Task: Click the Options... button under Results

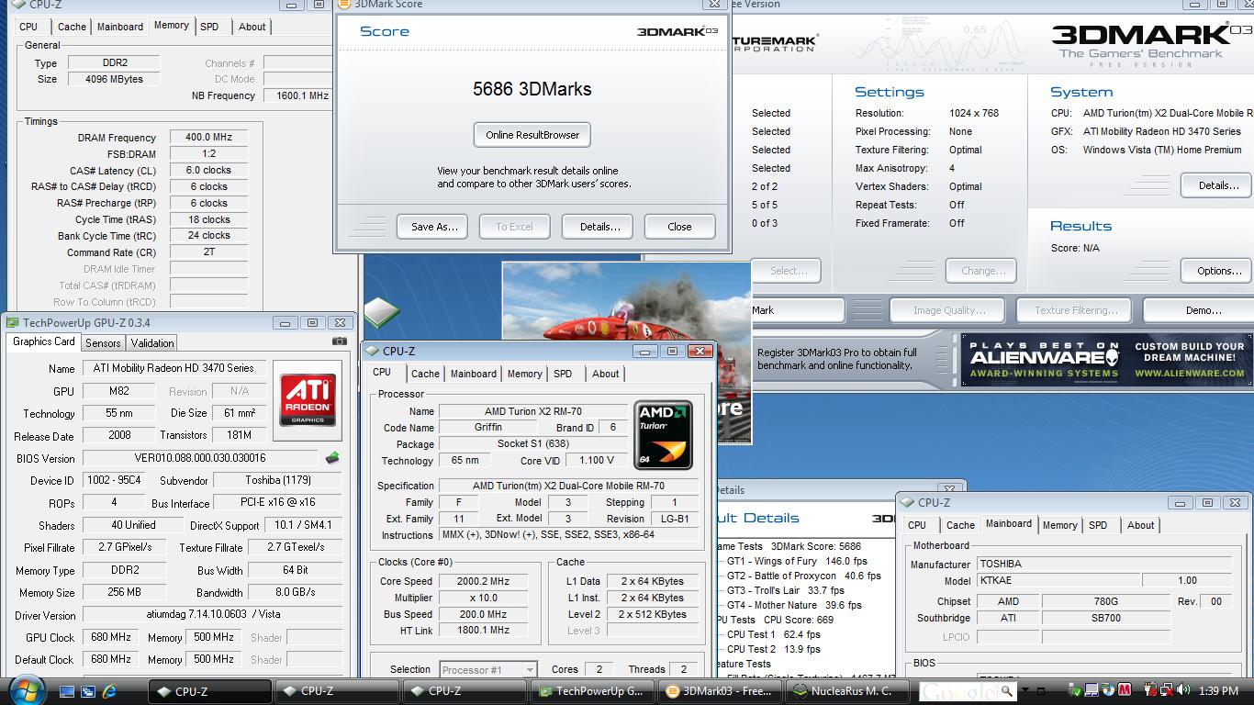Action: pyautogui.click(x=1218, y=271)
